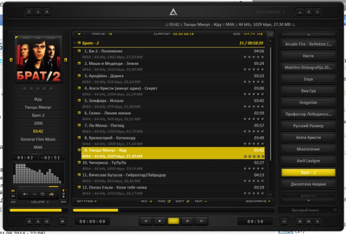Select track 5. Земфира - Искала
This screenshot has width=346, height=234.
173,104
